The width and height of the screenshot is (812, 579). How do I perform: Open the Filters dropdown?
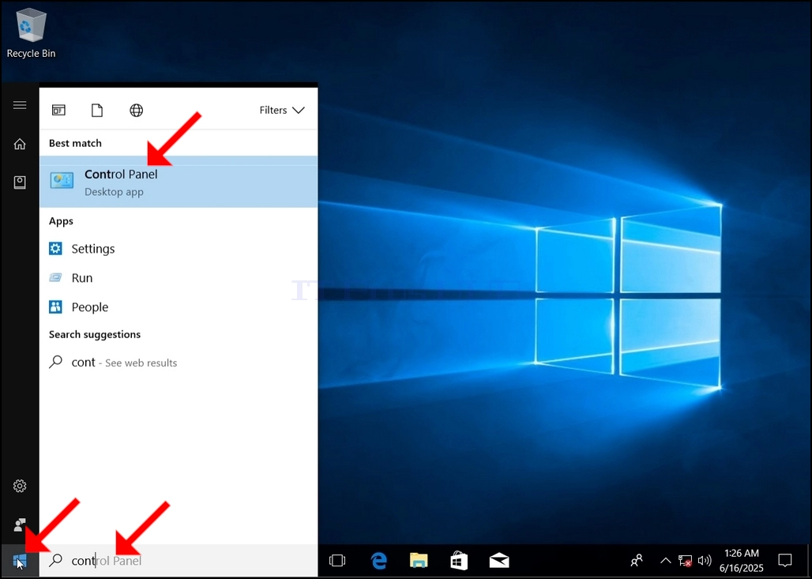tap(282, 110)
